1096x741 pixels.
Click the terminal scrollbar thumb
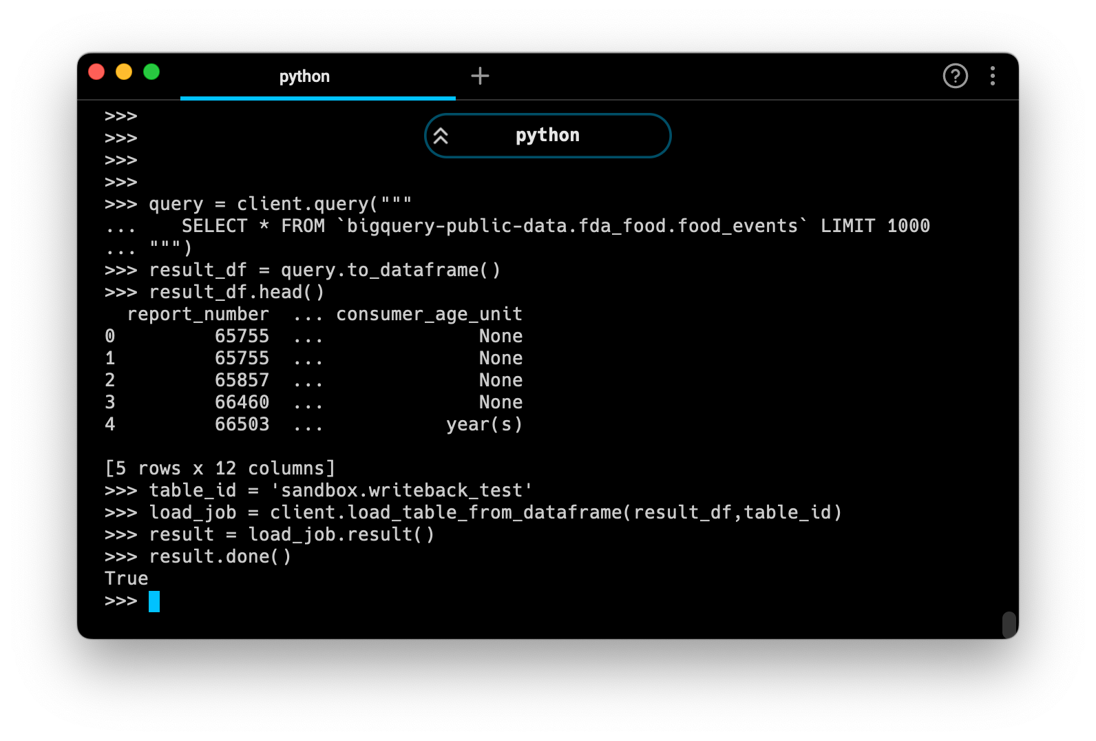(x=1009, y=625)
